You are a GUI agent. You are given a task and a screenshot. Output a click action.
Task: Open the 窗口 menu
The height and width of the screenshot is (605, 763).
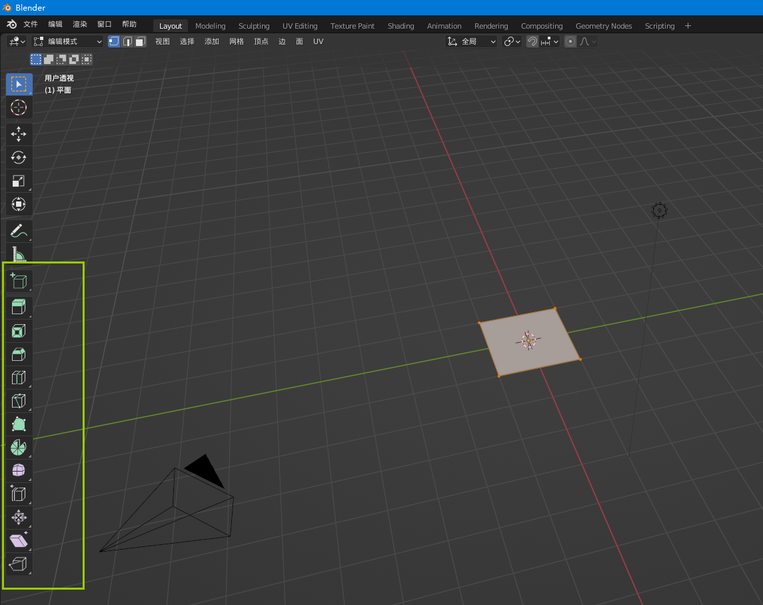coord(104,25)
